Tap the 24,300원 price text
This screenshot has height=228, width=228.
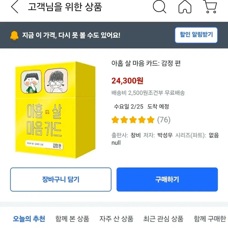[127, 81]
